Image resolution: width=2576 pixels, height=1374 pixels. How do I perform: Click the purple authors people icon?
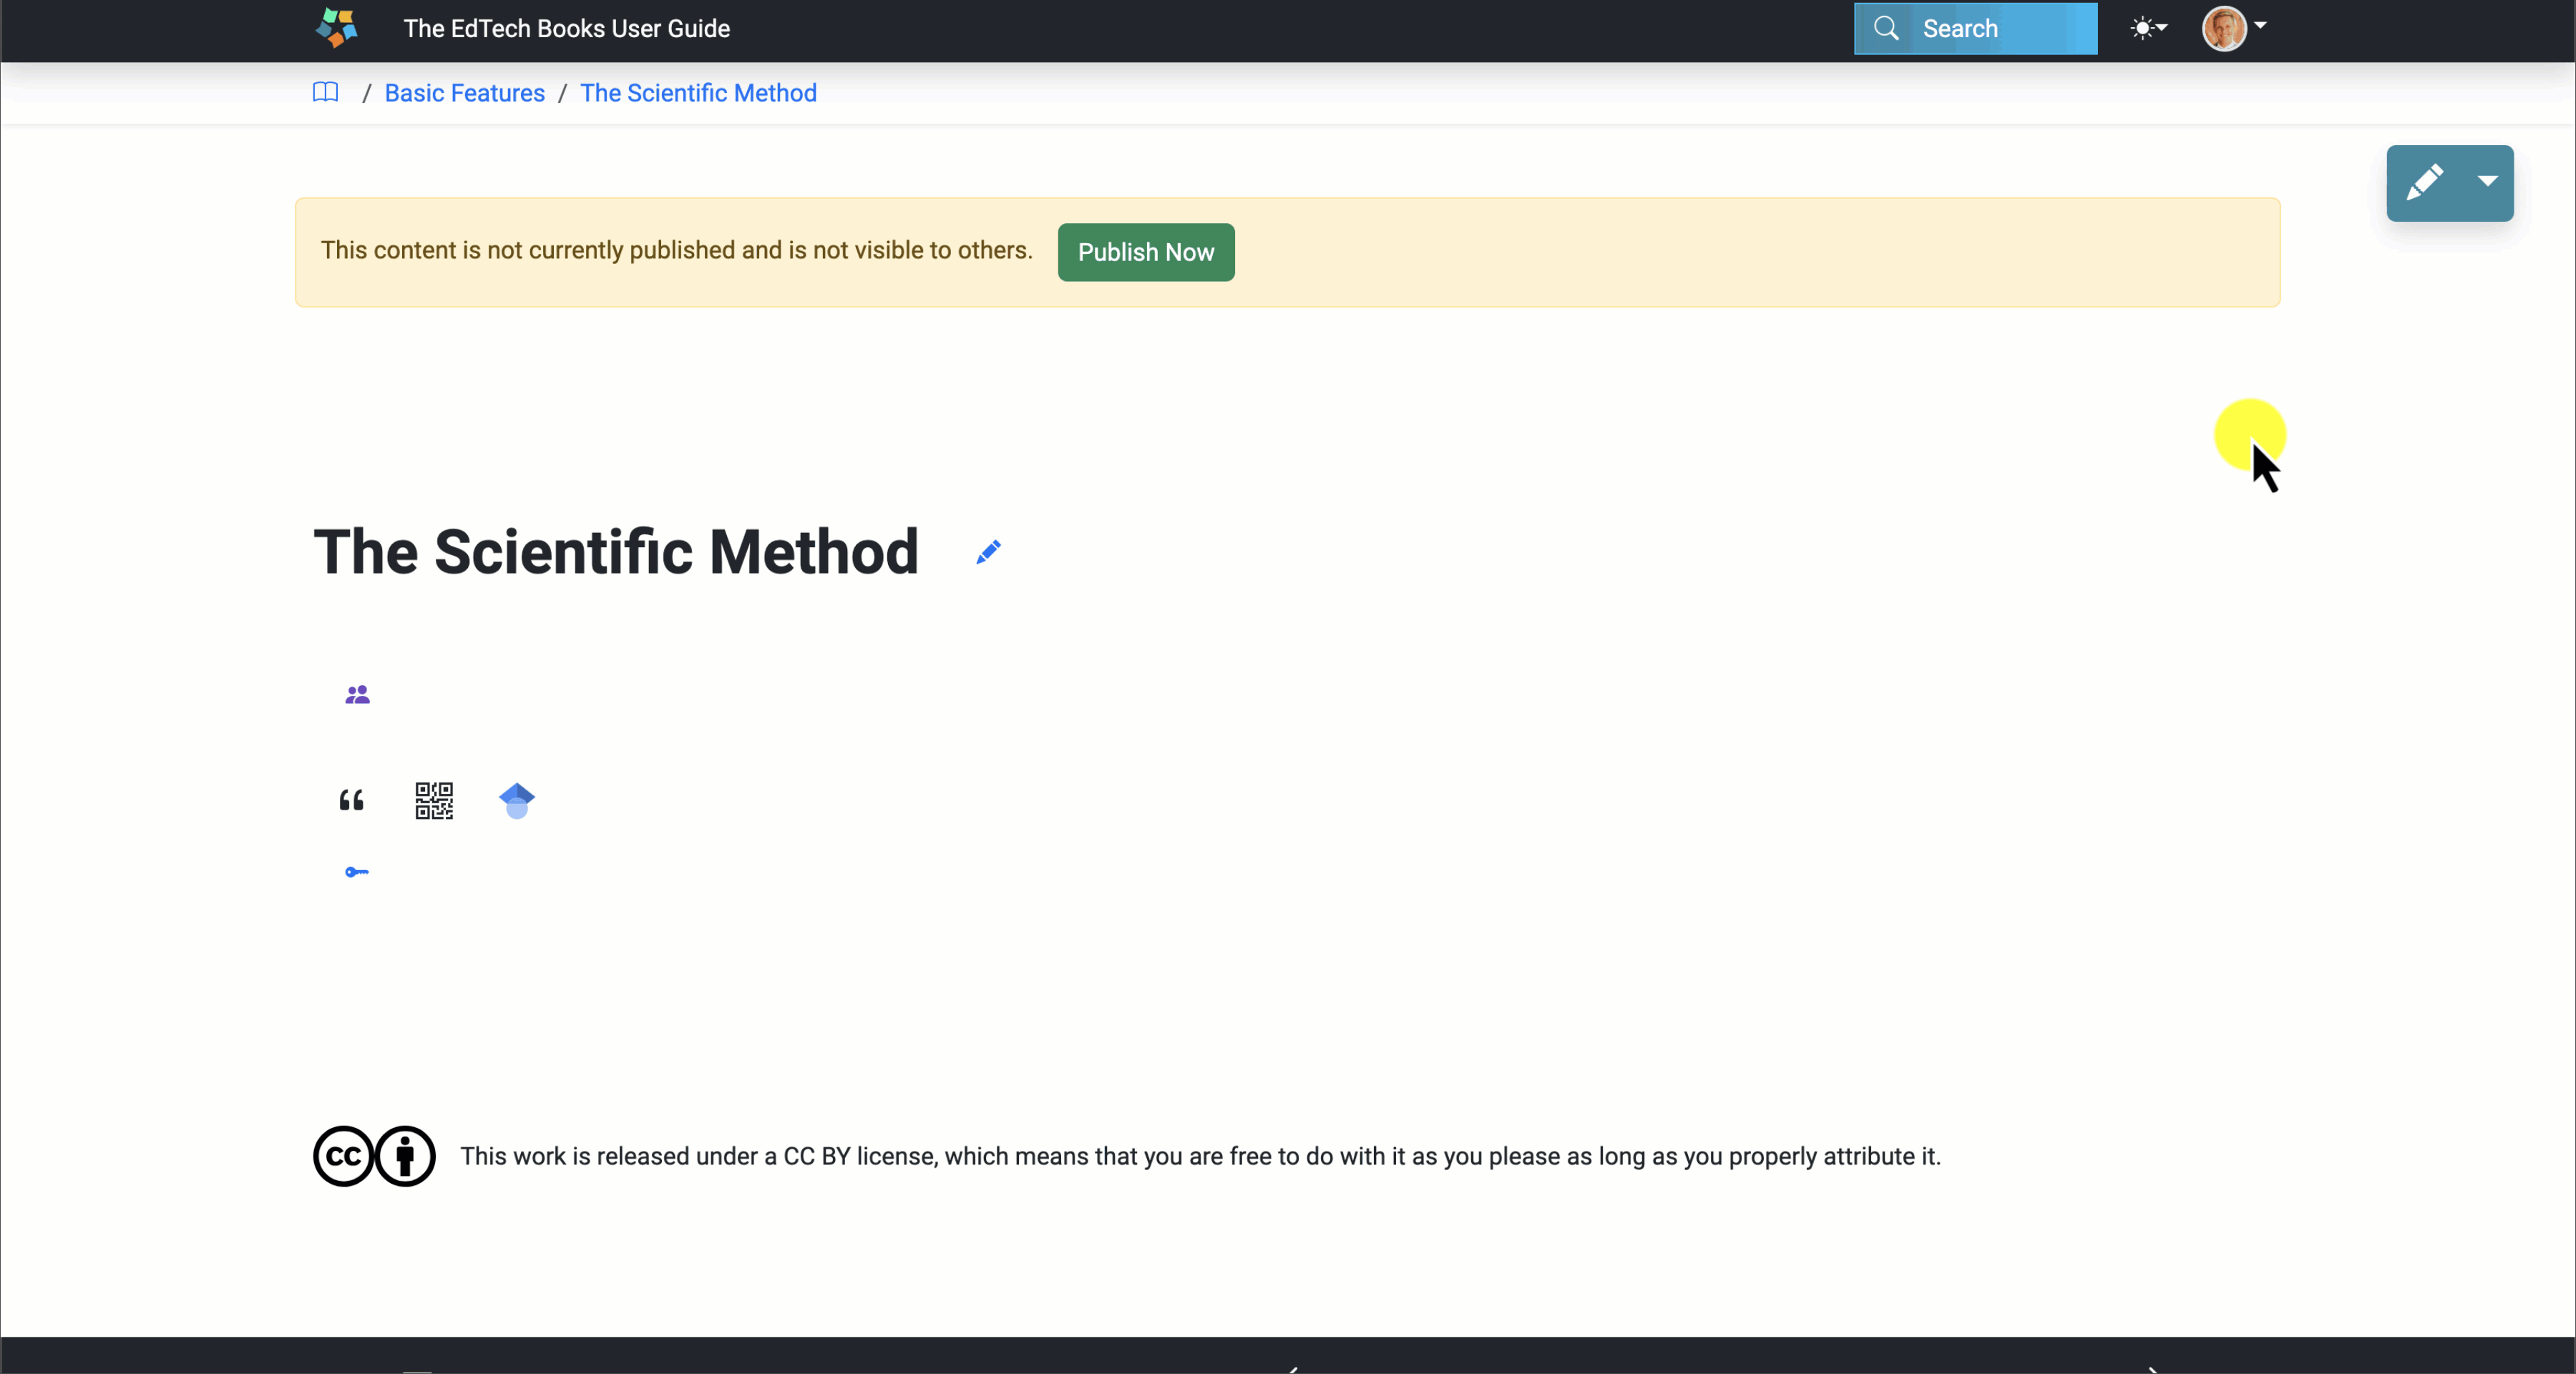357,695
